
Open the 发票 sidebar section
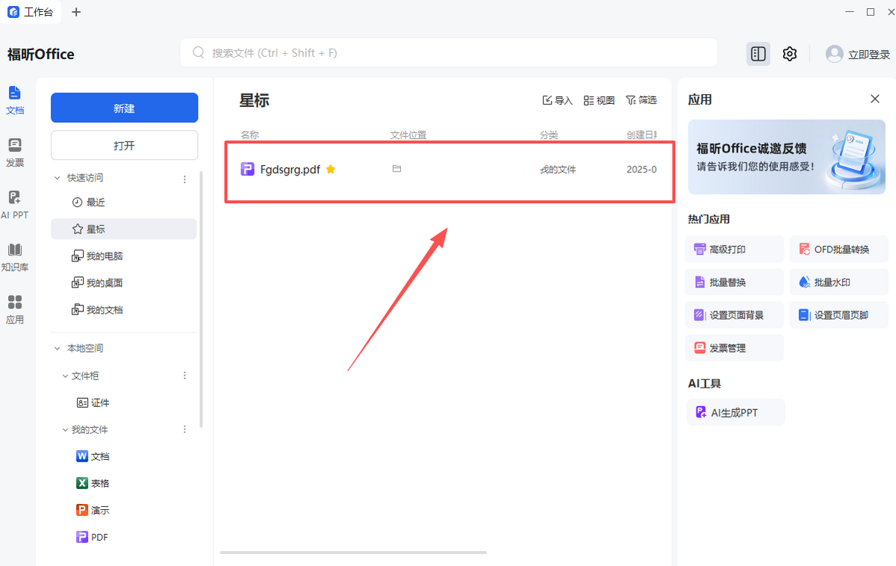pos(15,152)
